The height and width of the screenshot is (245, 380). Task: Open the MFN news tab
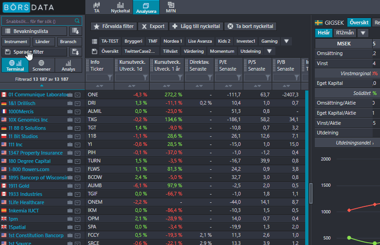click(x=171, y=7)
